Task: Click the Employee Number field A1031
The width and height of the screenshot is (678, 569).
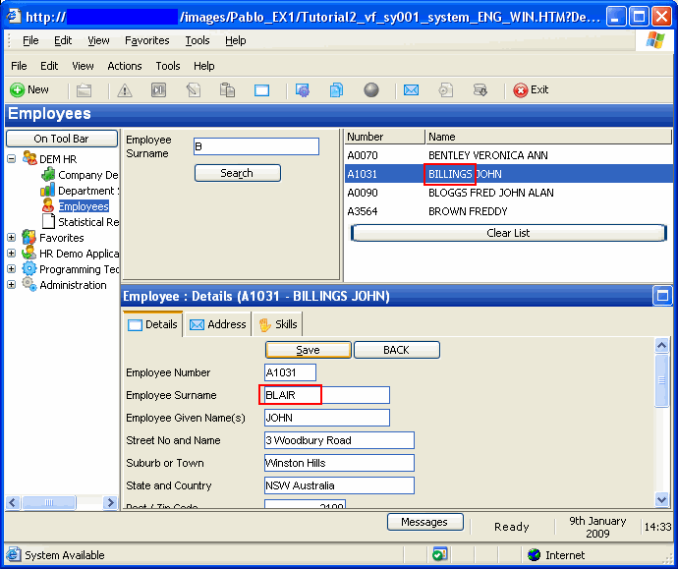Action: [290, 372]
